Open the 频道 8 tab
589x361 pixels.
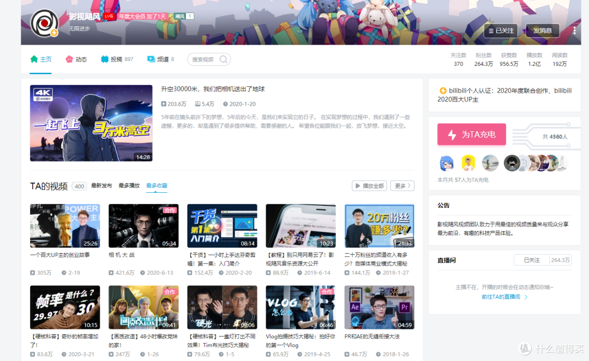point(161,59)
